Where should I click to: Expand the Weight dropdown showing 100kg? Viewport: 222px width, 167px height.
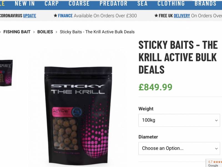[x=179, y=120]
